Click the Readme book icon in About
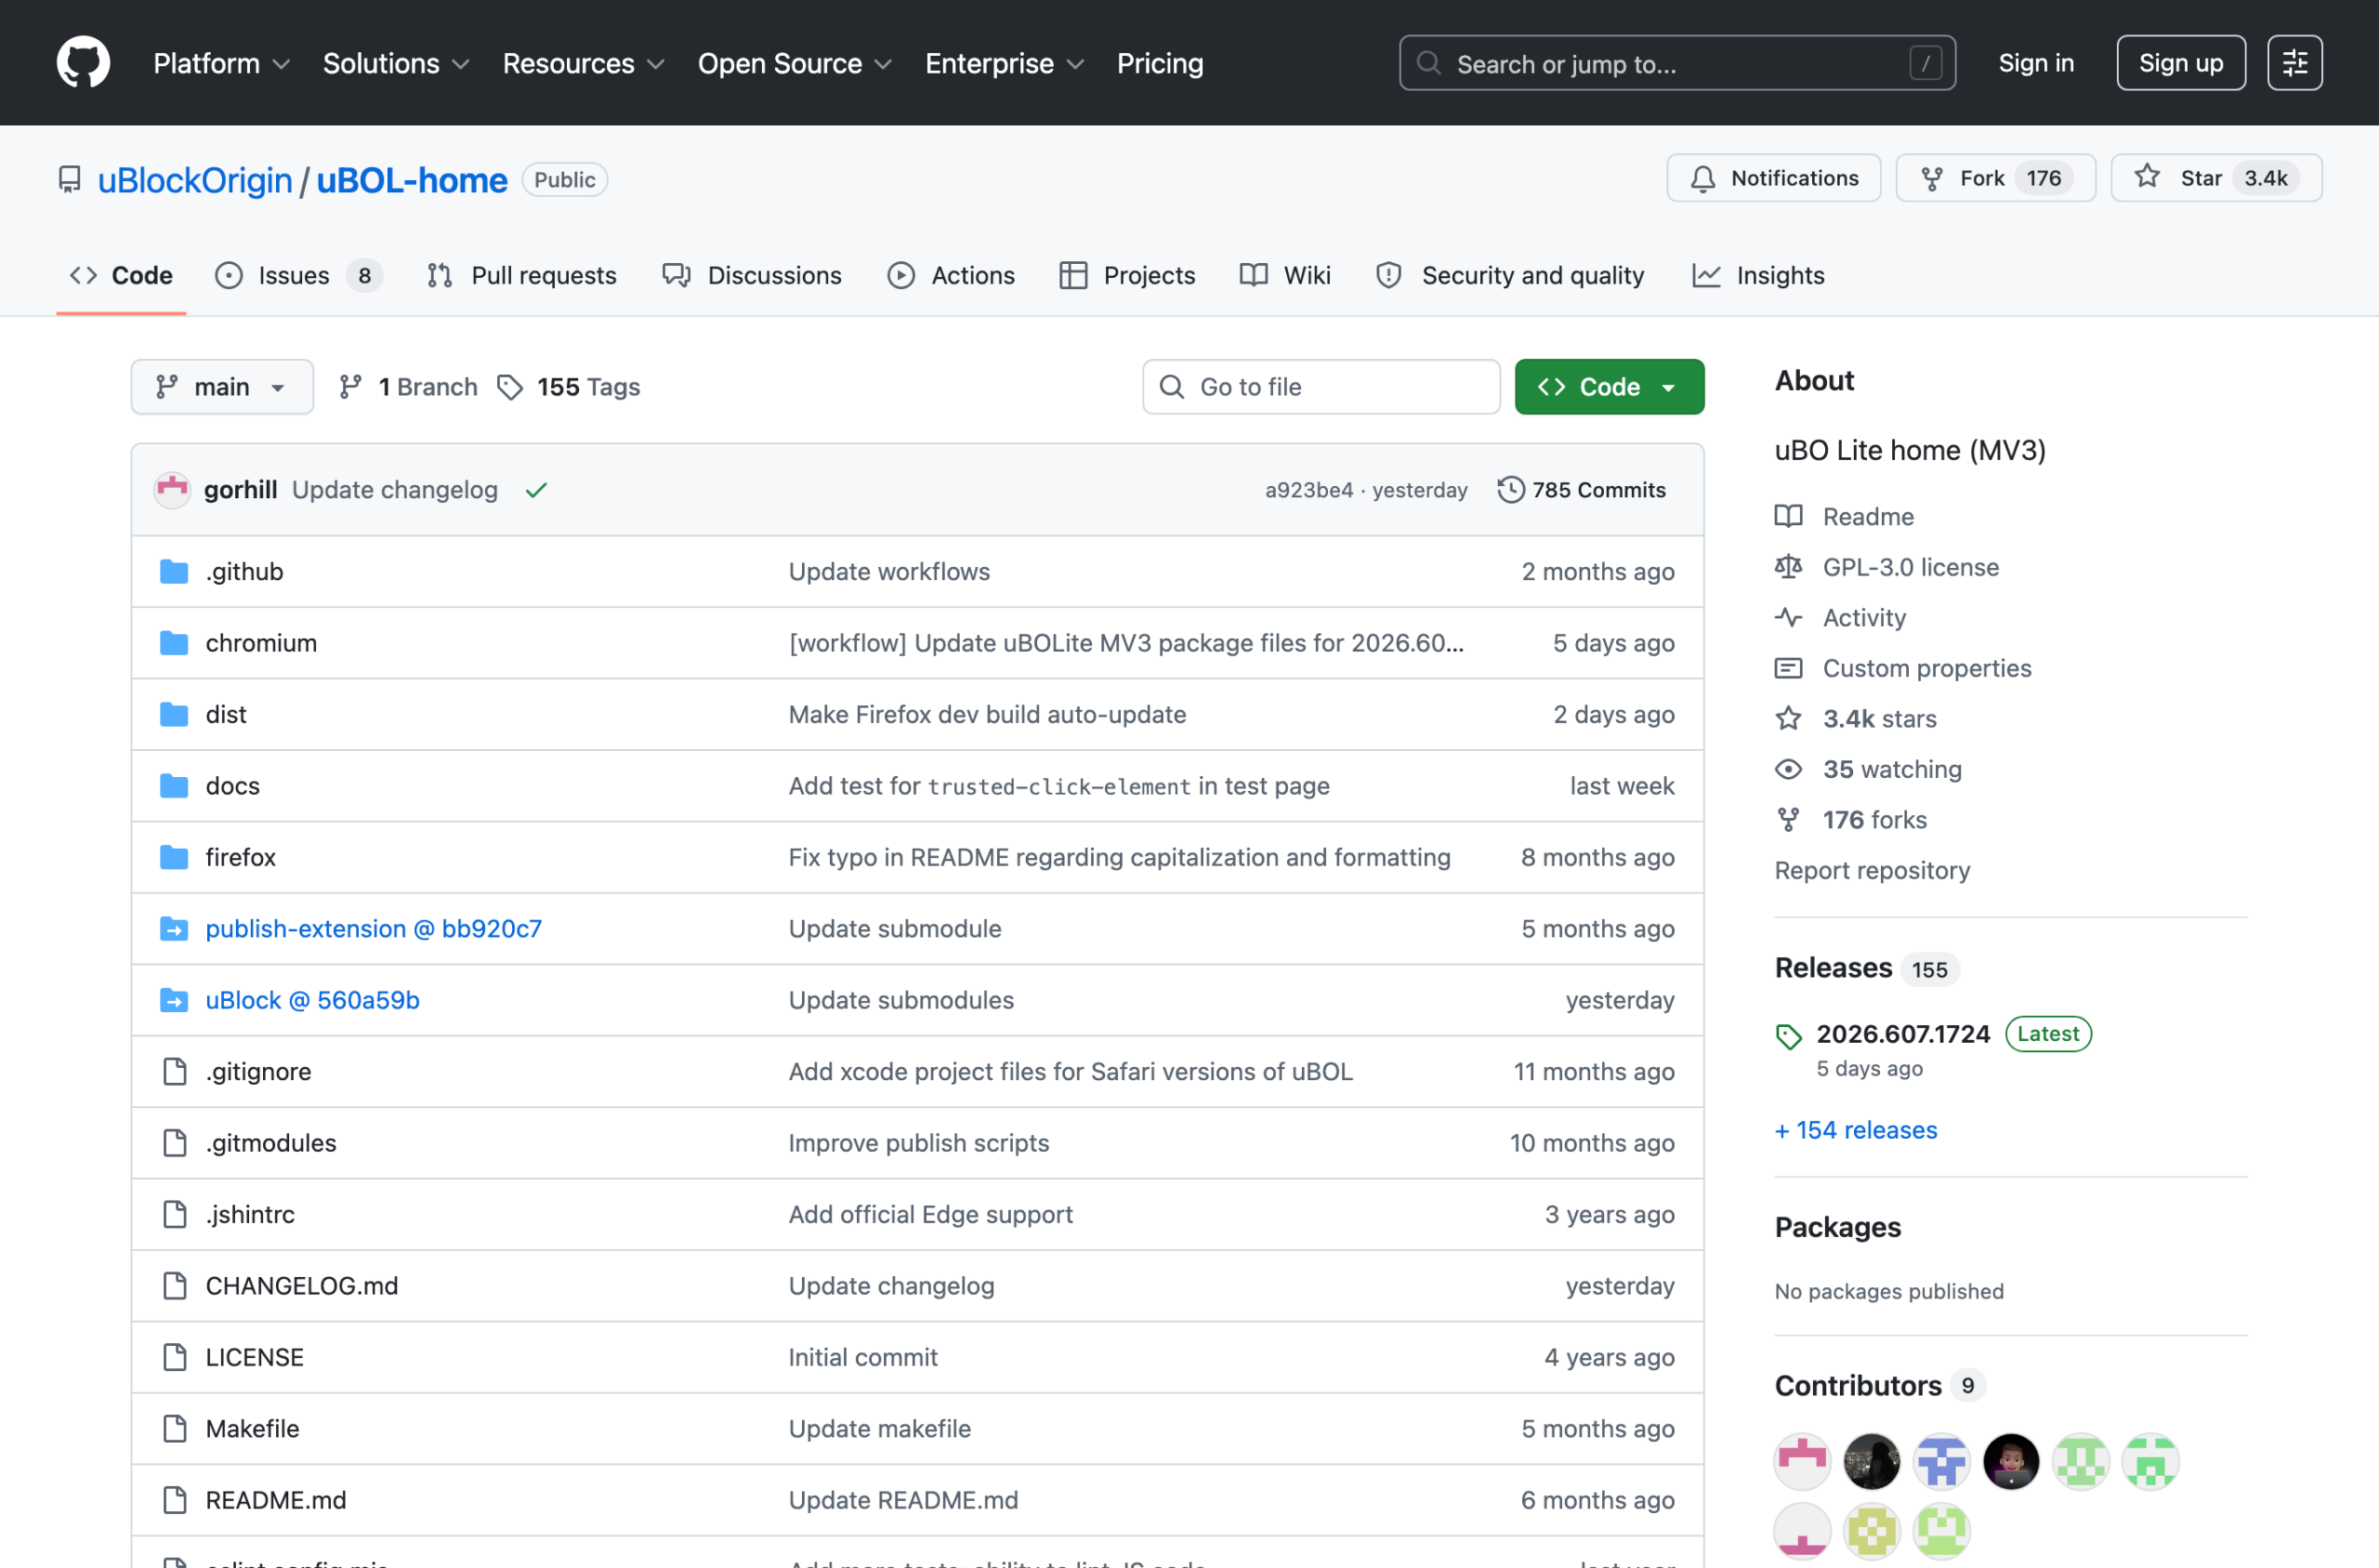Viewport: 2379px width, 1568px height. (x=1788, y=517)
